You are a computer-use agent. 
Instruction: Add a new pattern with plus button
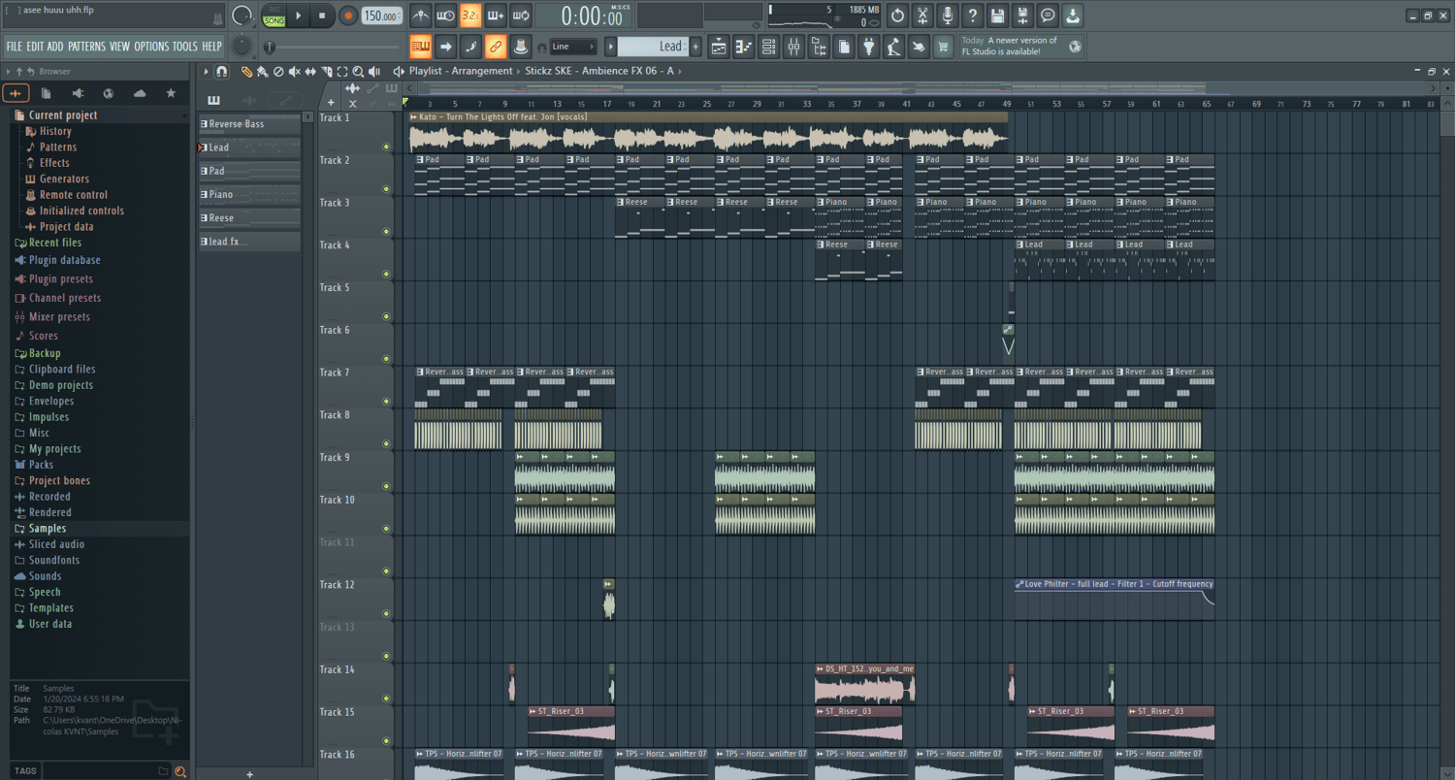pos(695,47)
